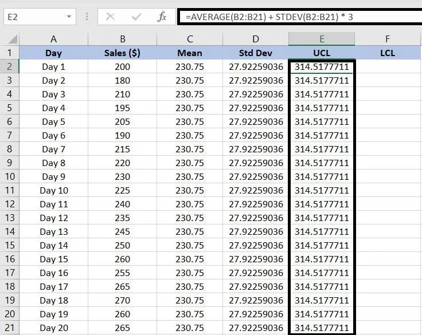Click the formula bar resize dots handle

point(87,17)
